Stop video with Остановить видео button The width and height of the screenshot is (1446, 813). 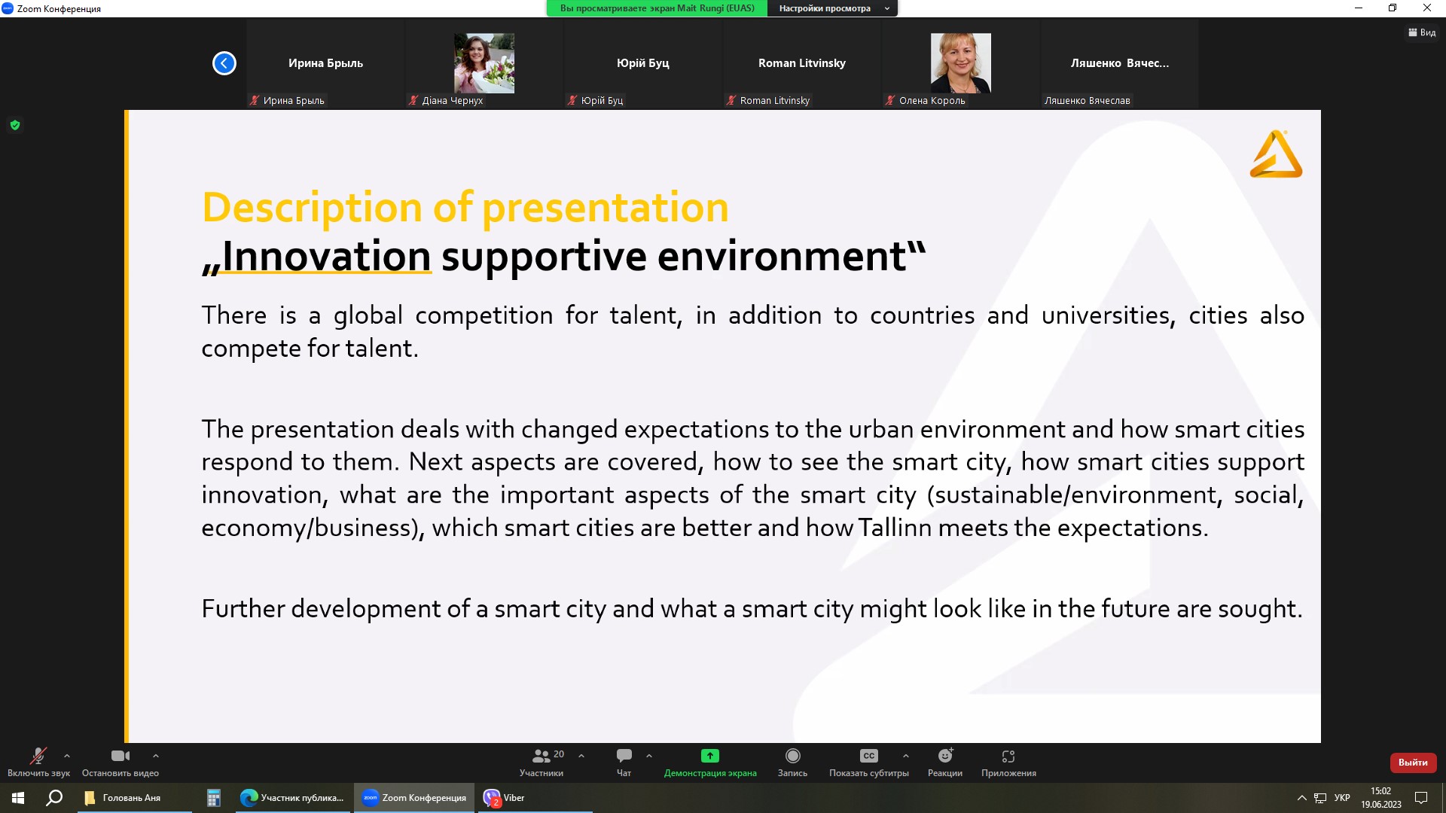click(x=120, y=762)
